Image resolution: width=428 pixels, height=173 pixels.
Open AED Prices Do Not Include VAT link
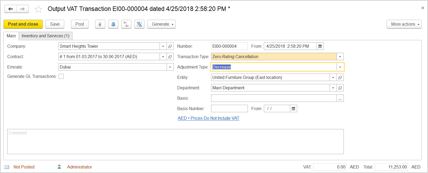[x=208, y=118]
